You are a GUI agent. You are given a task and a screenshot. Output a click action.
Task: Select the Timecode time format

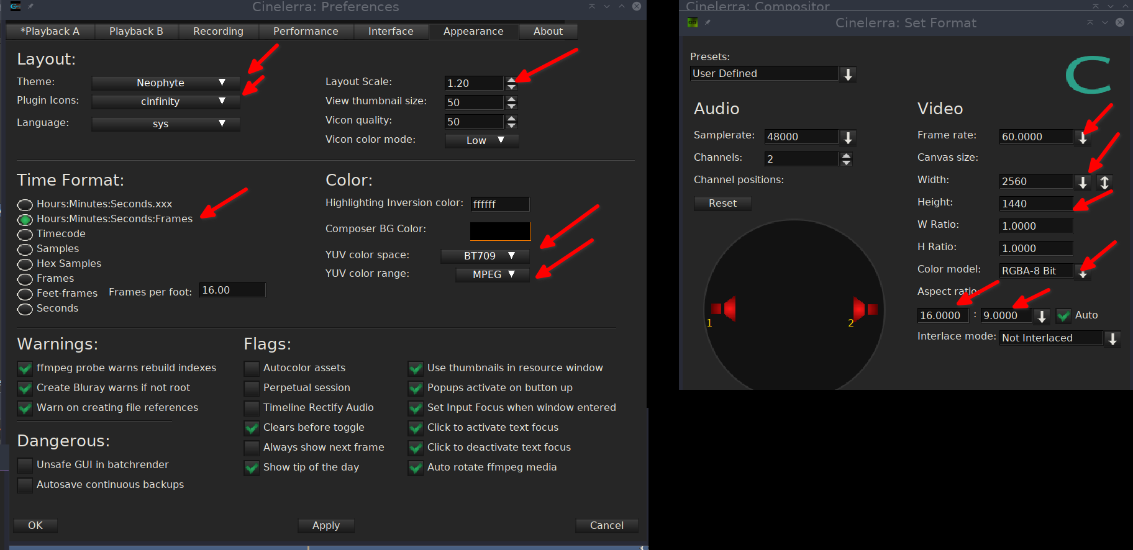(25, 234)
